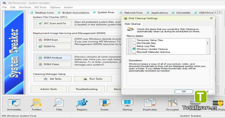The image size is (225, 118).
Task: Open the Duplicates finder icon
Action: click(x=150, y=103)
